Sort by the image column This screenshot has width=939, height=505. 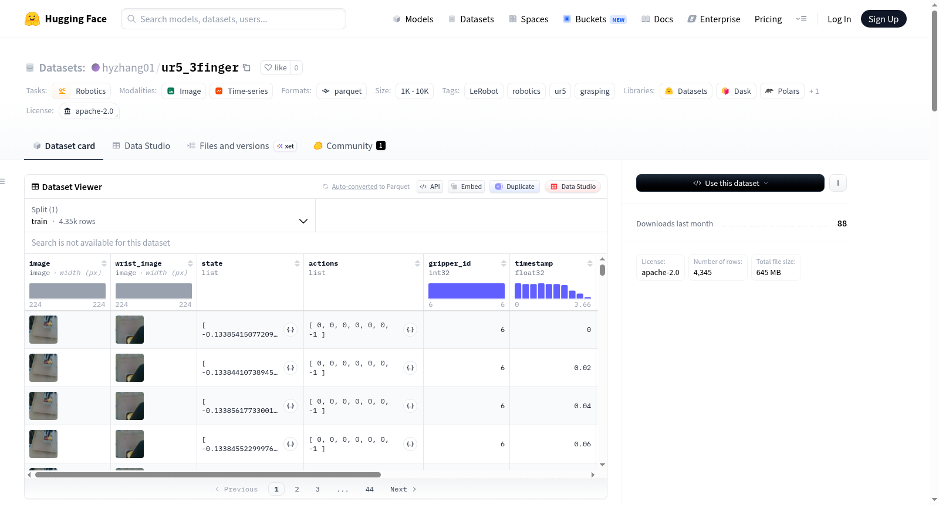104,263
